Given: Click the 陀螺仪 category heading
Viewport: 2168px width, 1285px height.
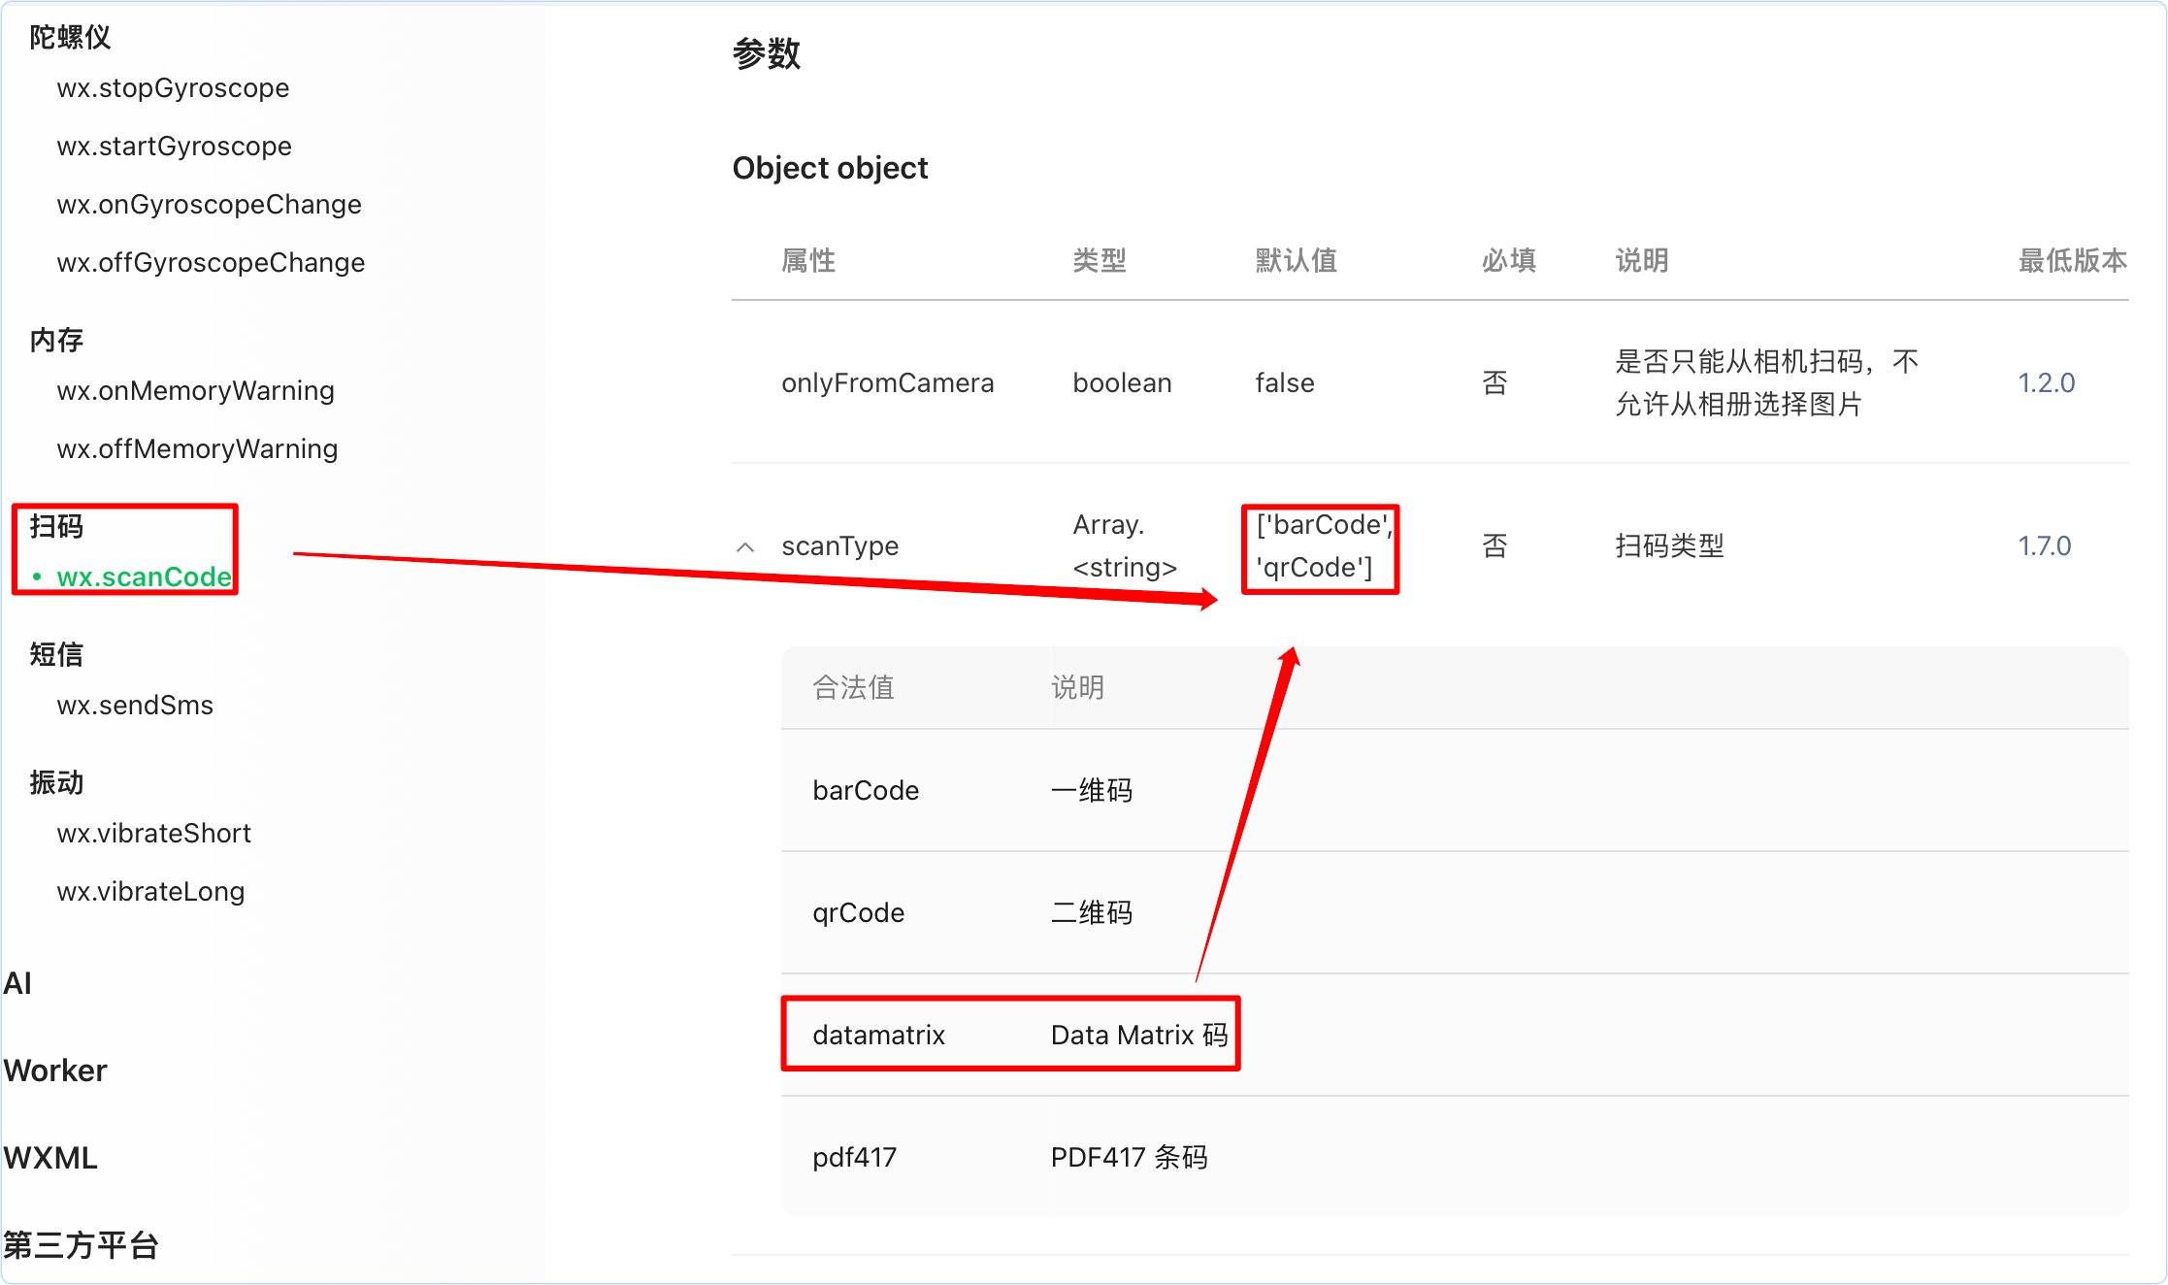Looking at the screenshot, I should click(70, 38).
